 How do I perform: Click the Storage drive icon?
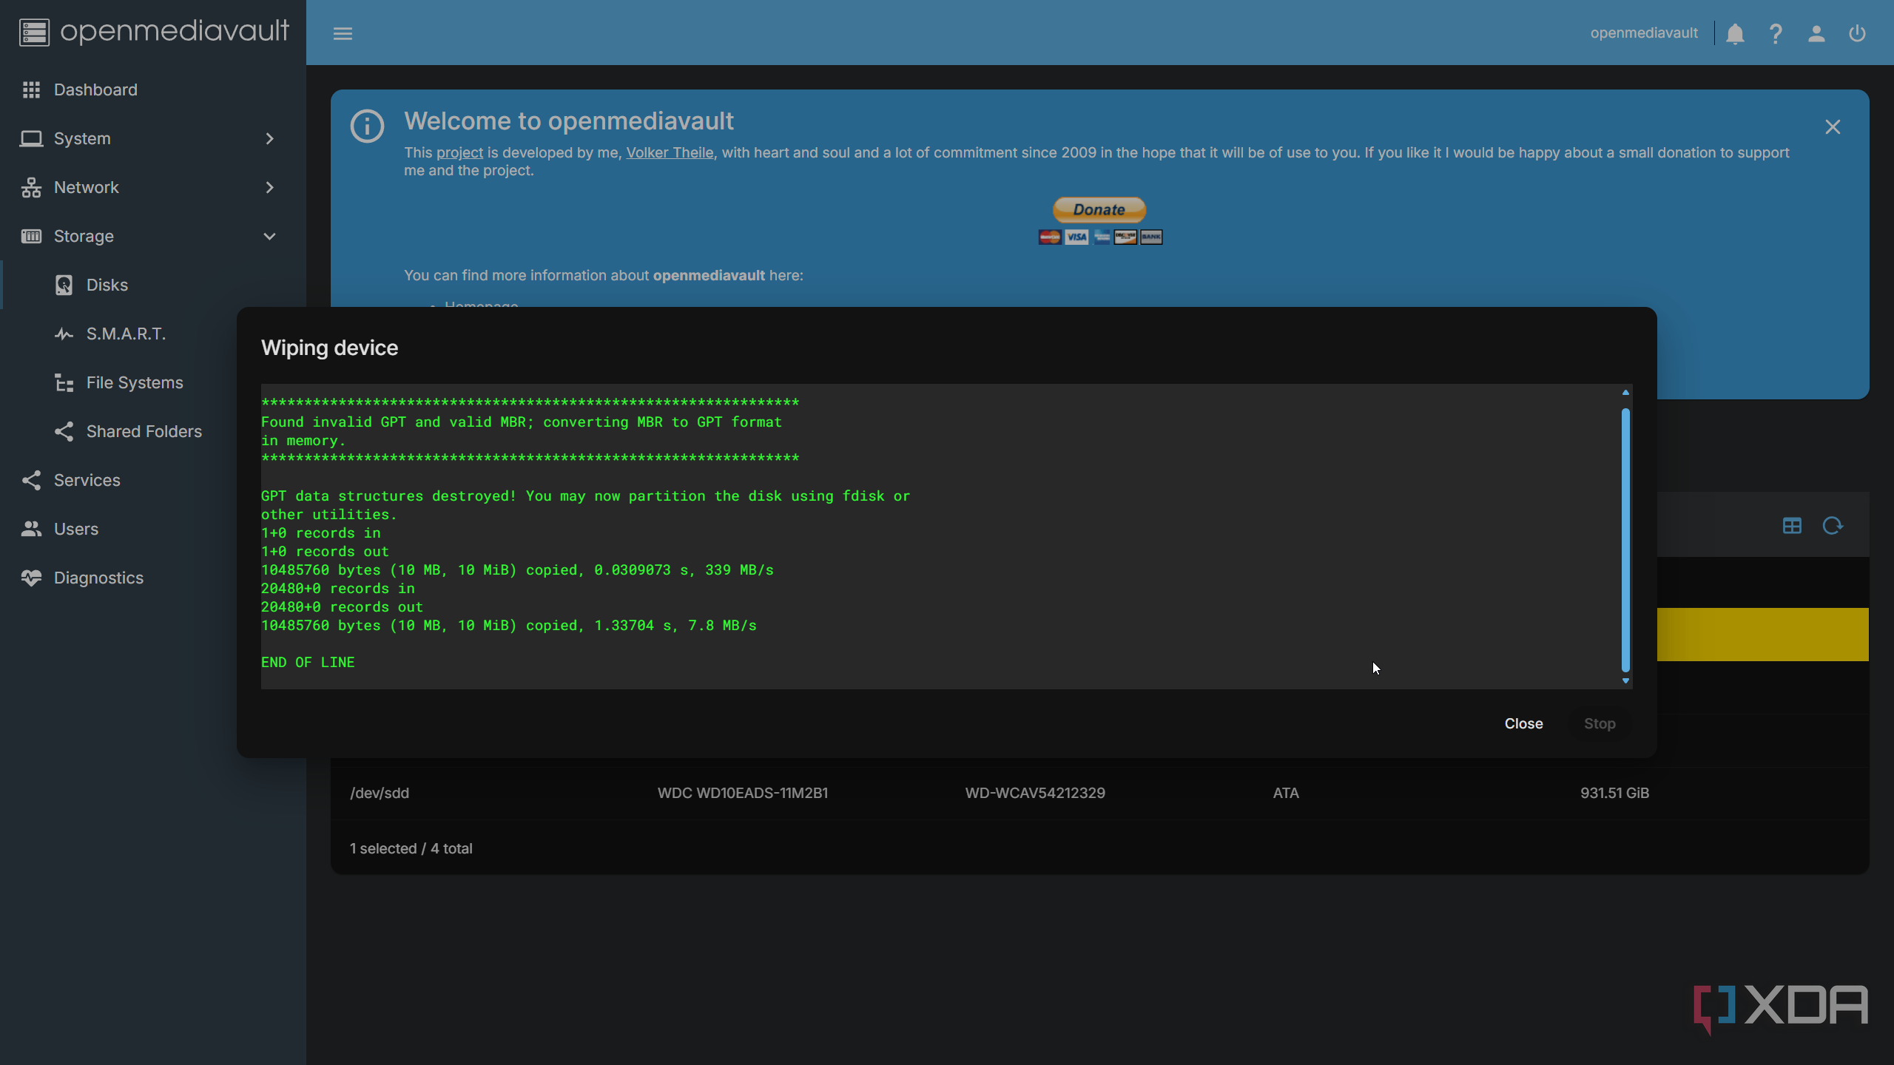click(31, 236)
